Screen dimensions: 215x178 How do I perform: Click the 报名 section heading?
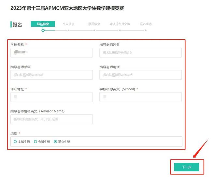pos(17,25)
